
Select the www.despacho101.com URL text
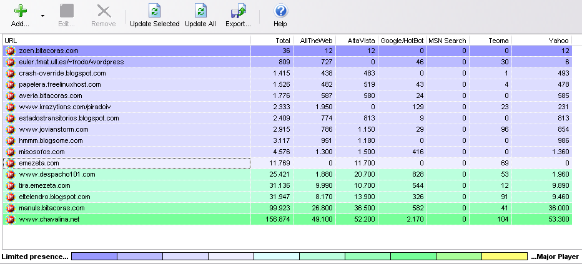coord(57,174)
